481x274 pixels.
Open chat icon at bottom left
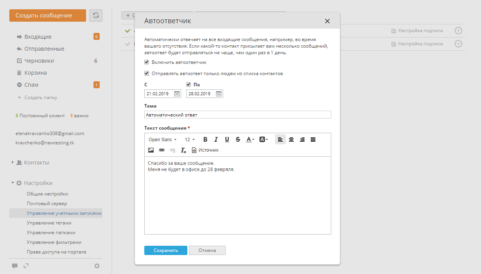pos(15,266)
